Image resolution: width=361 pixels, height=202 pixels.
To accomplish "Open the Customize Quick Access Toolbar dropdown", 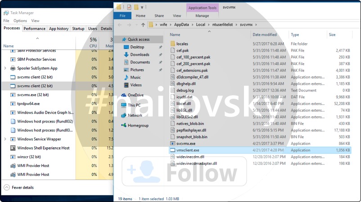I will 142,7.
